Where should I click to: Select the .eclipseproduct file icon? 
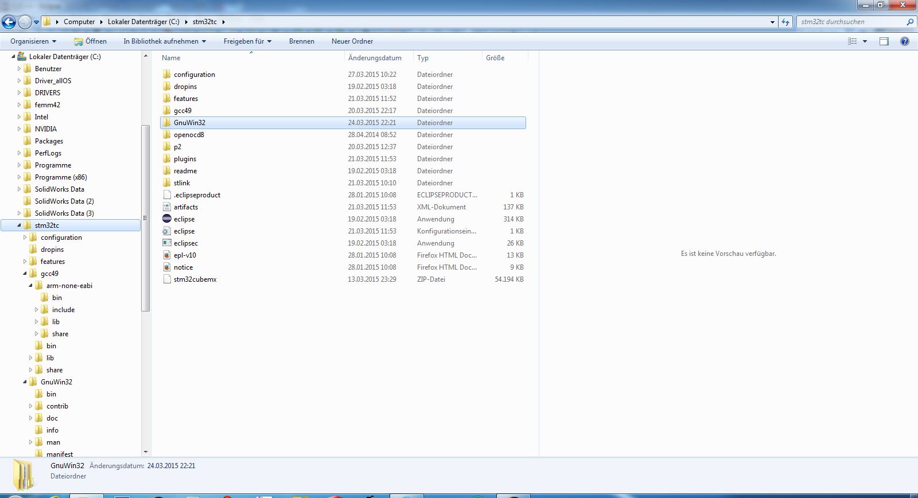(x=167, y=195)
